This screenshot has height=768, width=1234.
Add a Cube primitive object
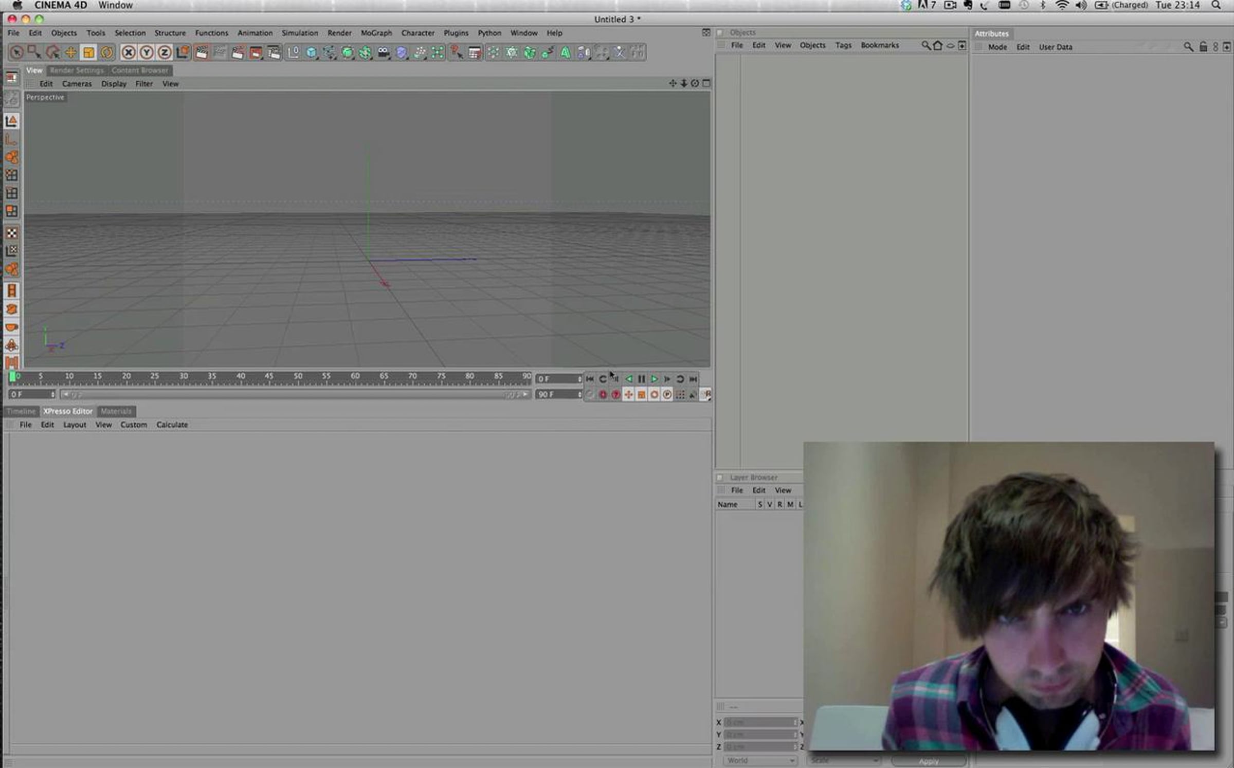click(312, 52)
